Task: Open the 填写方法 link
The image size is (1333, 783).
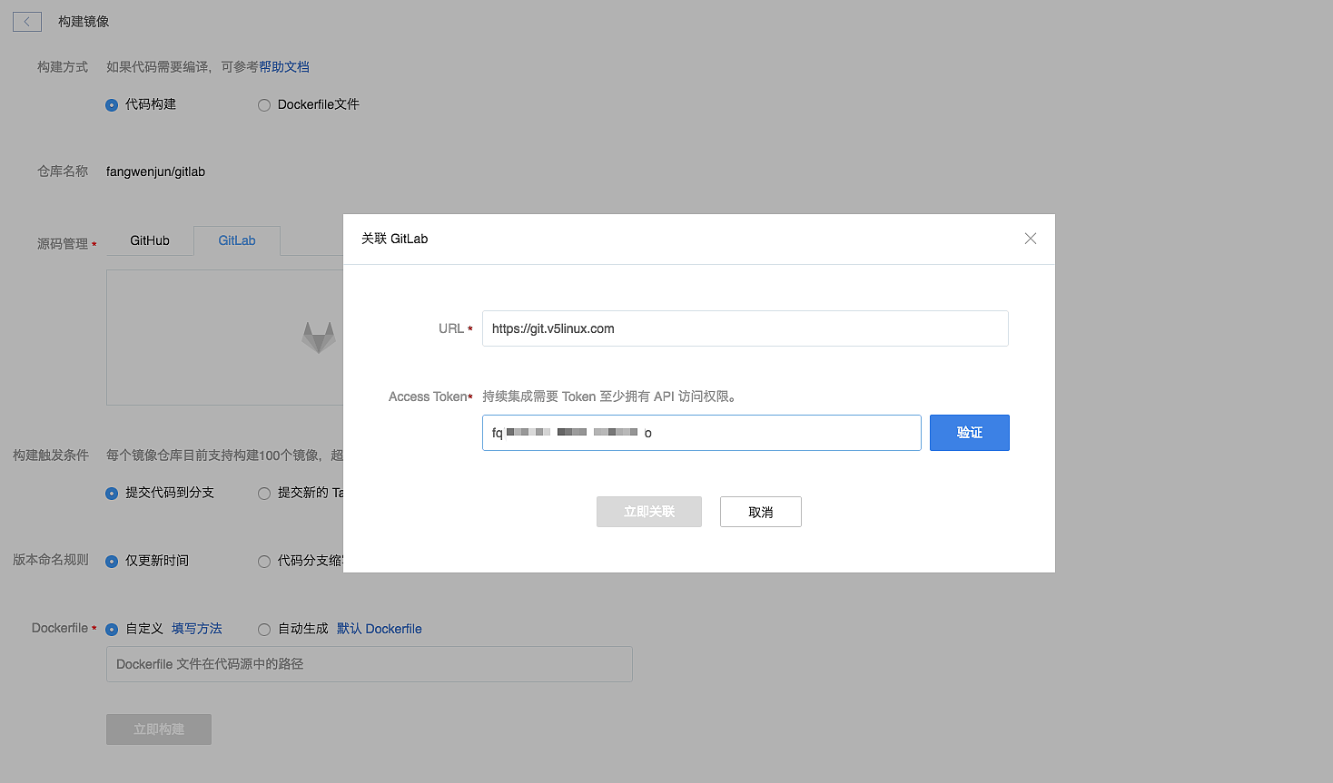Action: click(x=197, y=629)
